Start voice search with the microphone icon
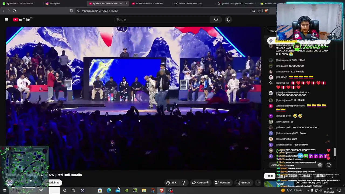The width and height of the screenshot is (345, 194). (228, 19)
